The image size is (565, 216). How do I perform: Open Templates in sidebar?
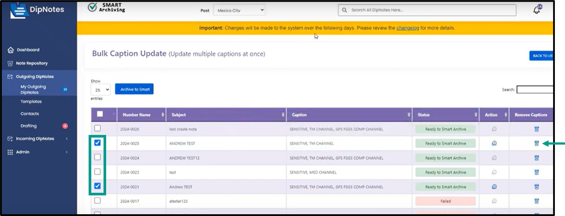(31, 102)
